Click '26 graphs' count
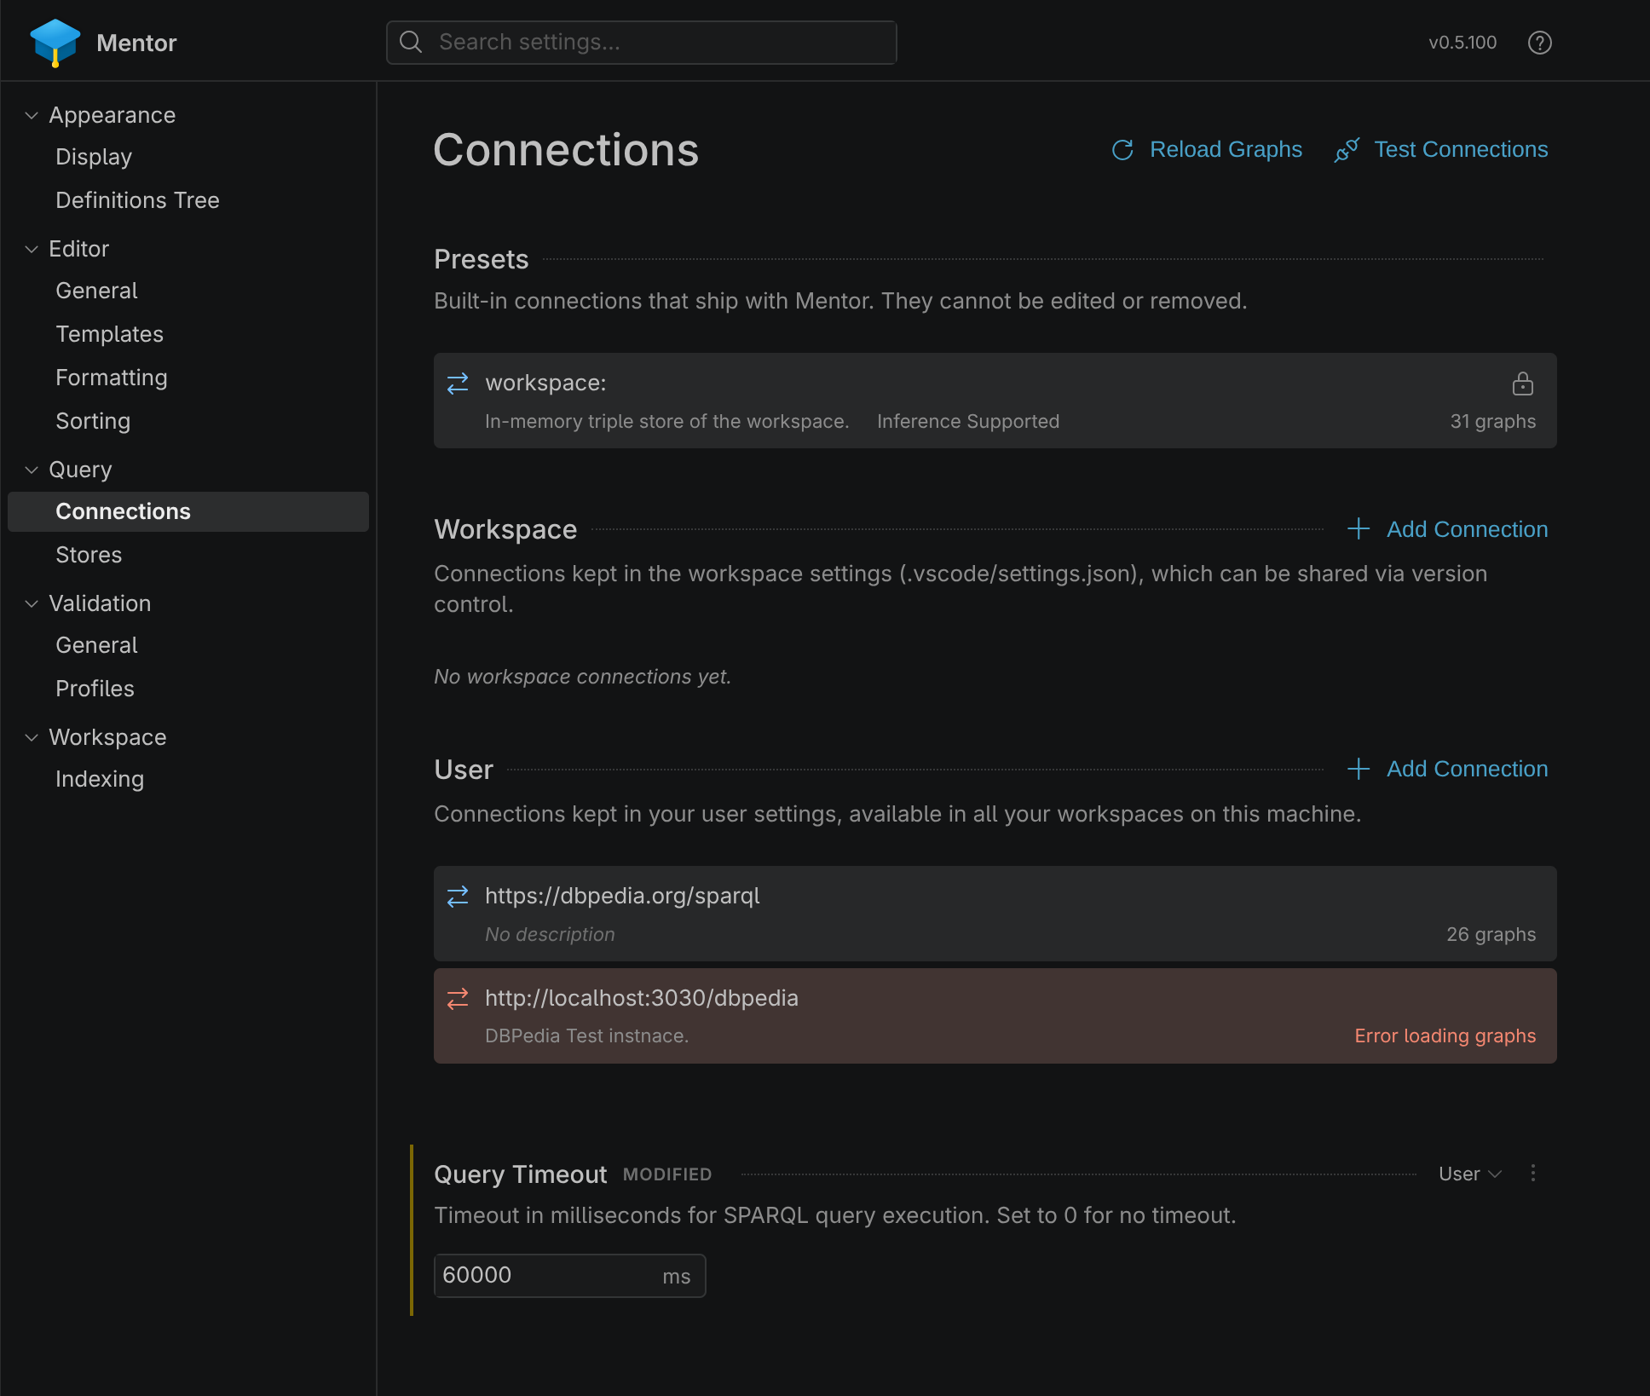The image size is (1650, 1396). (x=1491, y=934)
